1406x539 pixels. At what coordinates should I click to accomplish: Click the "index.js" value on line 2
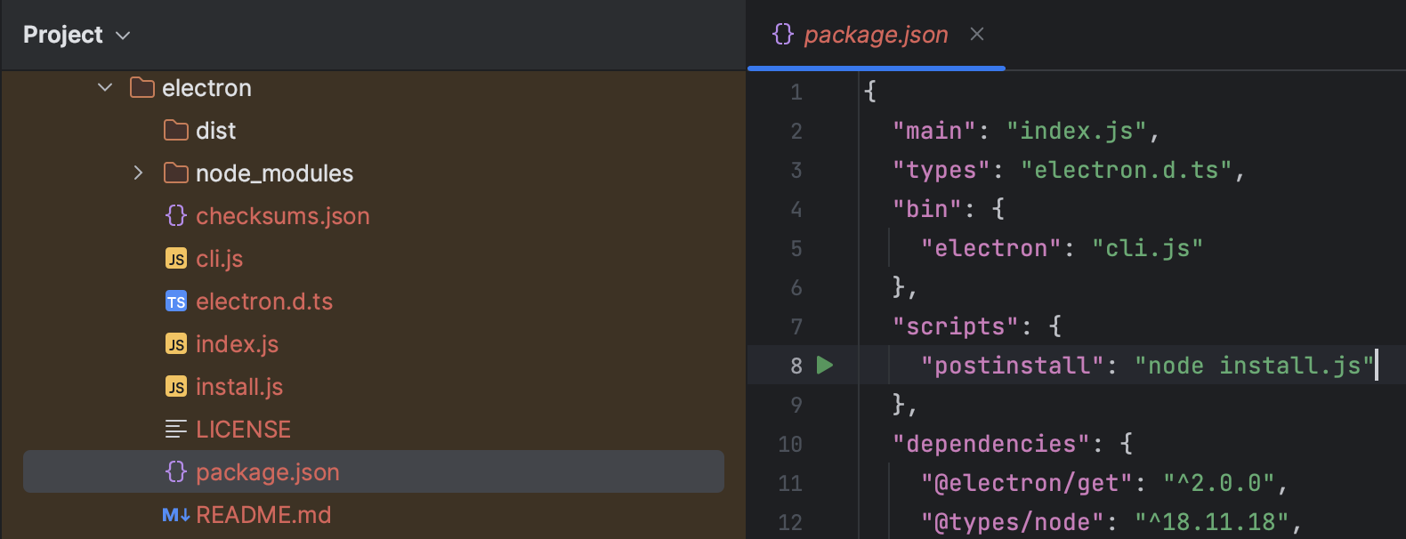[1077, 131]
